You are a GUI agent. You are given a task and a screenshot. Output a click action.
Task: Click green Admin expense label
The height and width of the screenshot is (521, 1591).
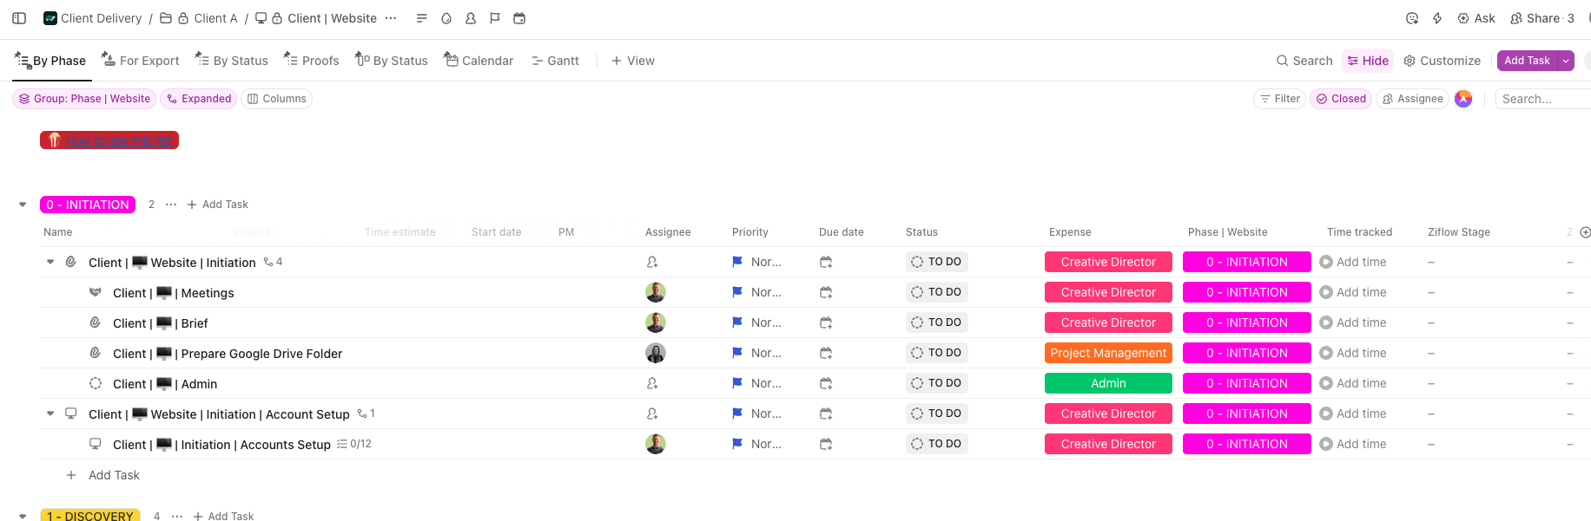click(x=1108, y=383)
